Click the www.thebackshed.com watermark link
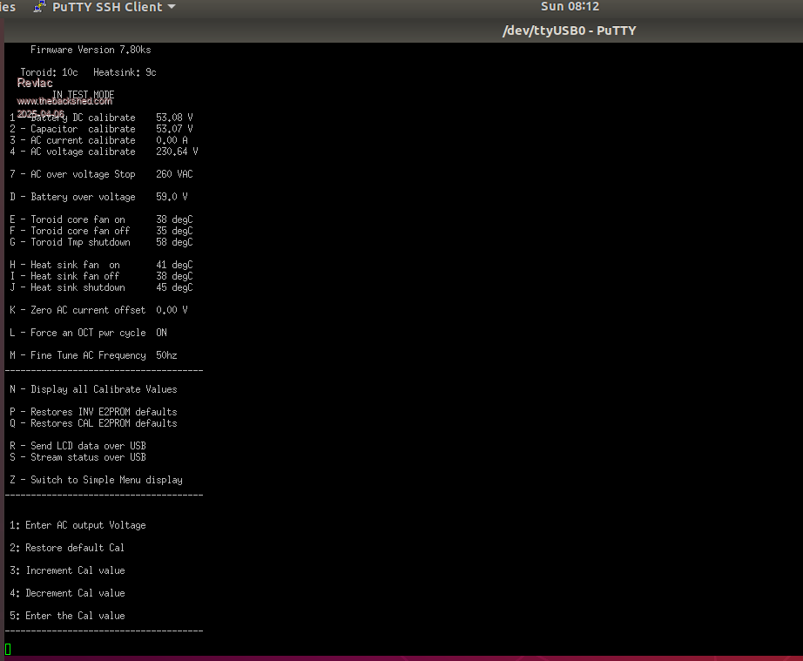 (64, 101)
